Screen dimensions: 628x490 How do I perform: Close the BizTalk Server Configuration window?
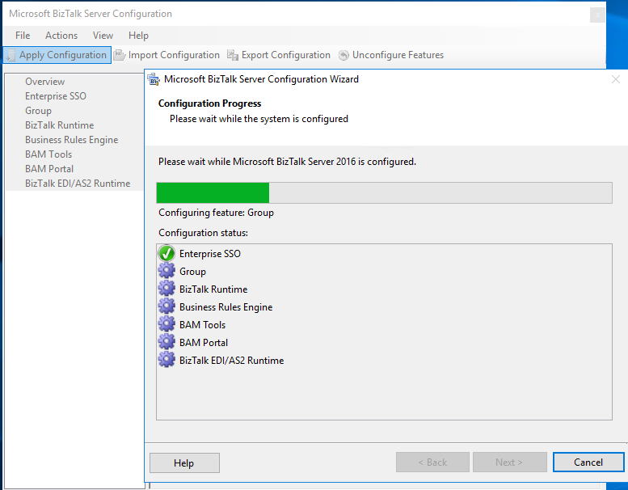coord(597,15)
